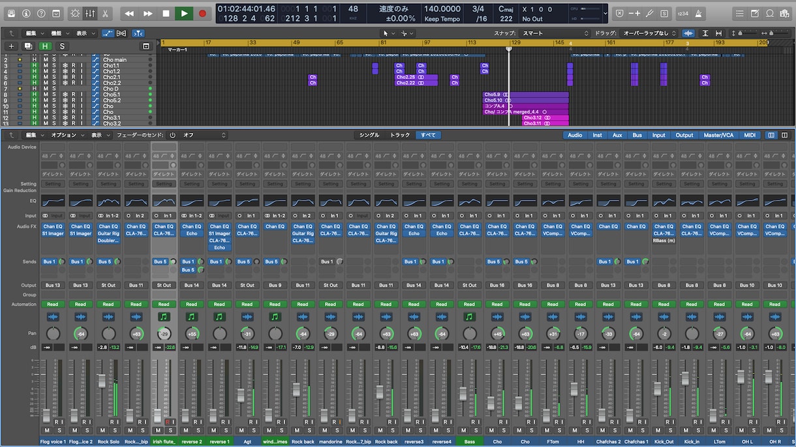Open the mixer オプション menu
Image resolution: width=796 pixels, height=447 pixels.
tap(67, 135)
